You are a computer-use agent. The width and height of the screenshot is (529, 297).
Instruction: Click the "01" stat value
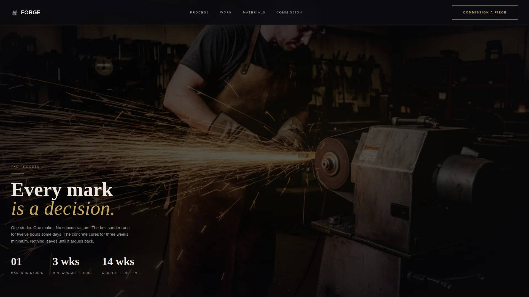tap(17, 262)
